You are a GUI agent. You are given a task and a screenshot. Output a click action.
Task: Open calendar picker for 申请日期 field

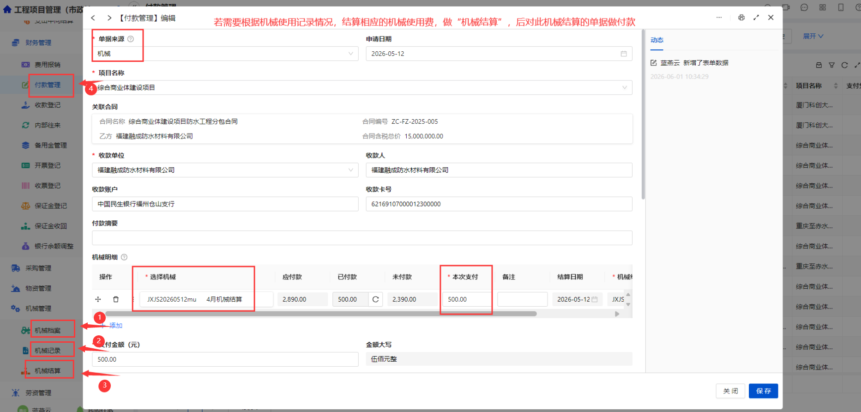click(x=624, y=54)
